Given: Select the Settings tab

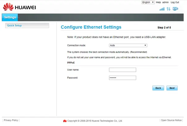Looking at the screenshot, I should [x=10, y=17].
